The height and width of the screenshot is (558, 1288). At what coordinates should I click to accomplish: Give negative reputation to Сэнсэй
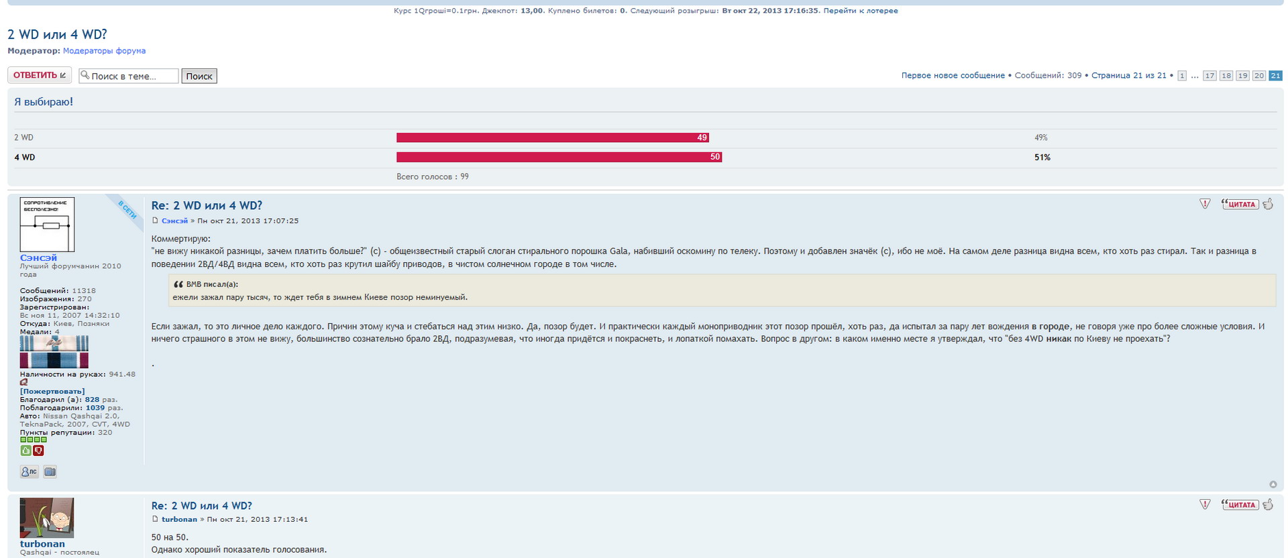38,451
